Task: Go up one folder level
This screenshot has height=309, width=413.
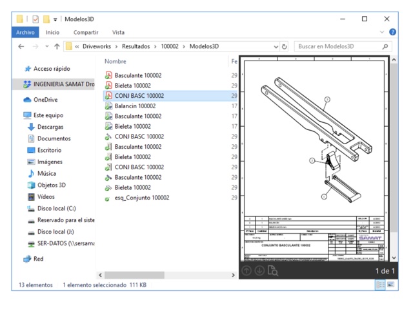Action: tap(57, 46)
